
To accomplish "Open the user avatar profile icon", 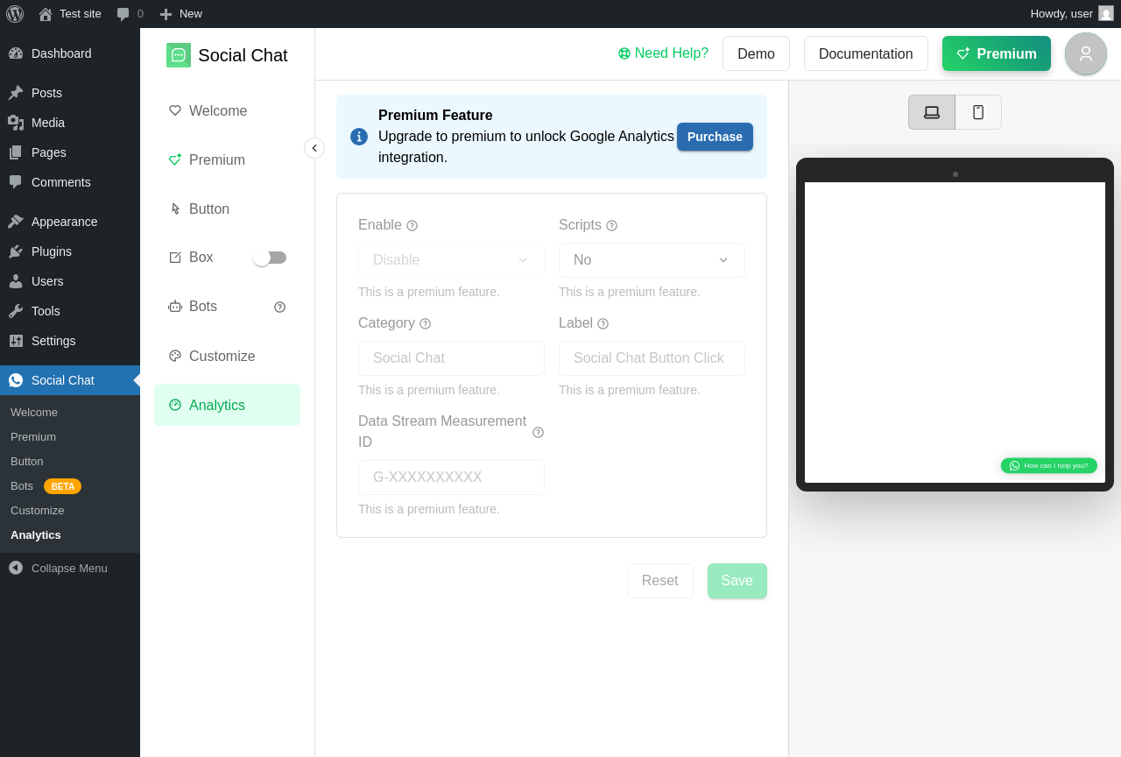I will [1086, 53].
